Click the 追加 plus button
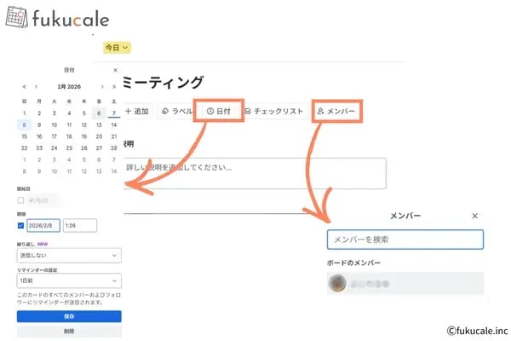This screenshot has height=341, width=511. click(136, 111)
